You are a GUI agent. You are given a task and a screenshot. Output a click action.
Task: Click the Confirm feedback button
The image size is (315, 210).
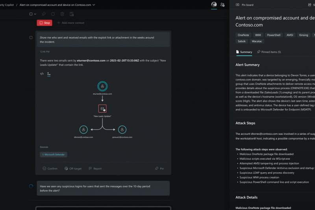click(x=50, y=169)
